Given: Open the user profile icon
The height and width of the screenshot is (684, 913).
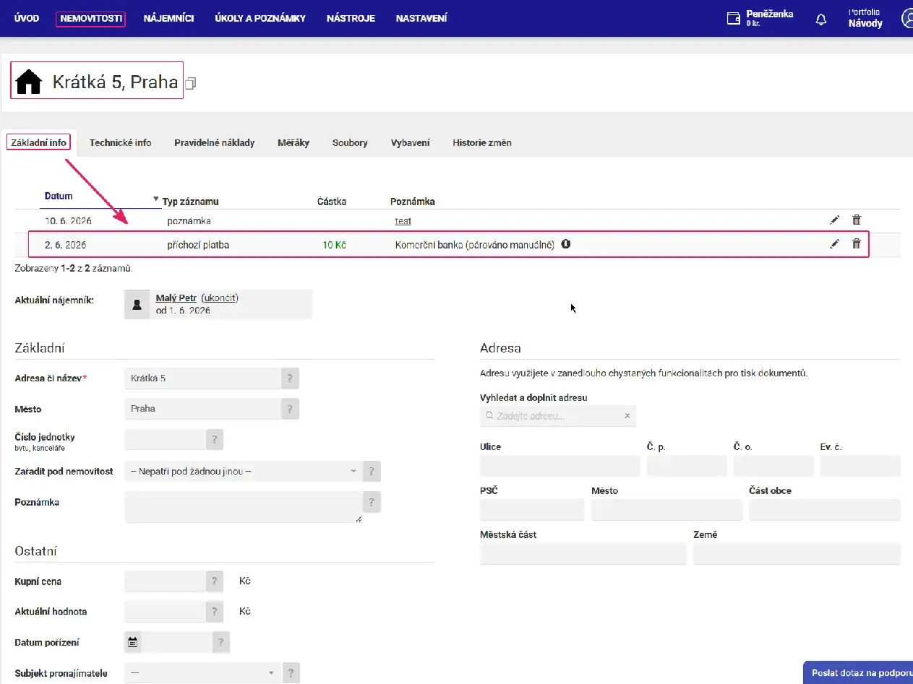Looking at the screenshot, I should coord(907,19).
